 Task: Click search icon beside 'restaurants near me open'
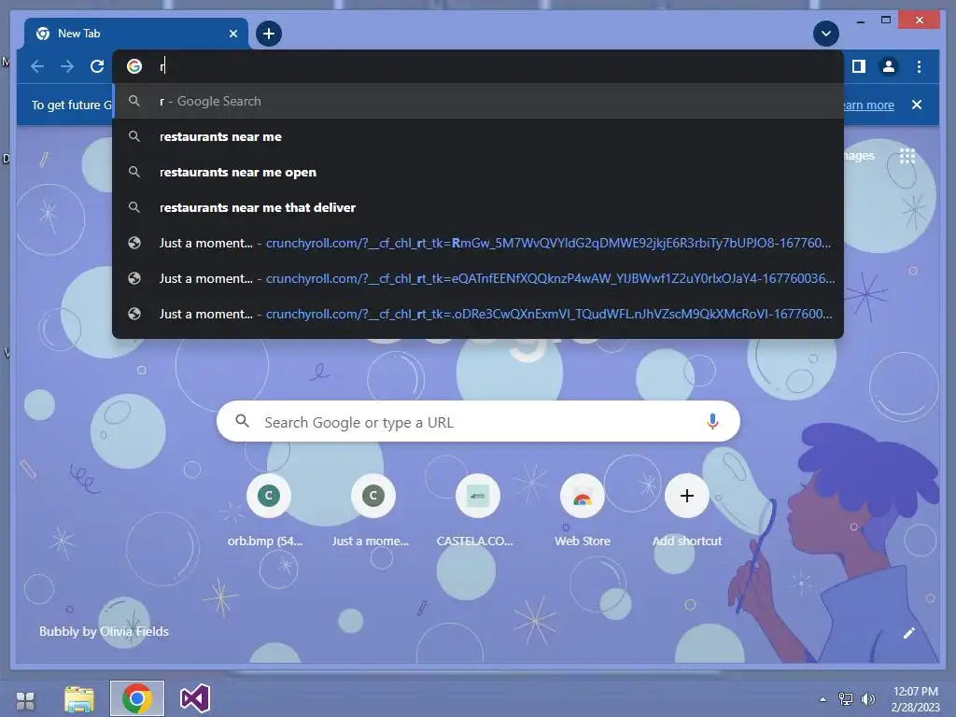click(x=134, y=172)
